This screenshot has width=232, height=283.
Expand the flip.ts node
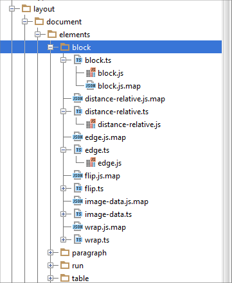pos(63,189)
